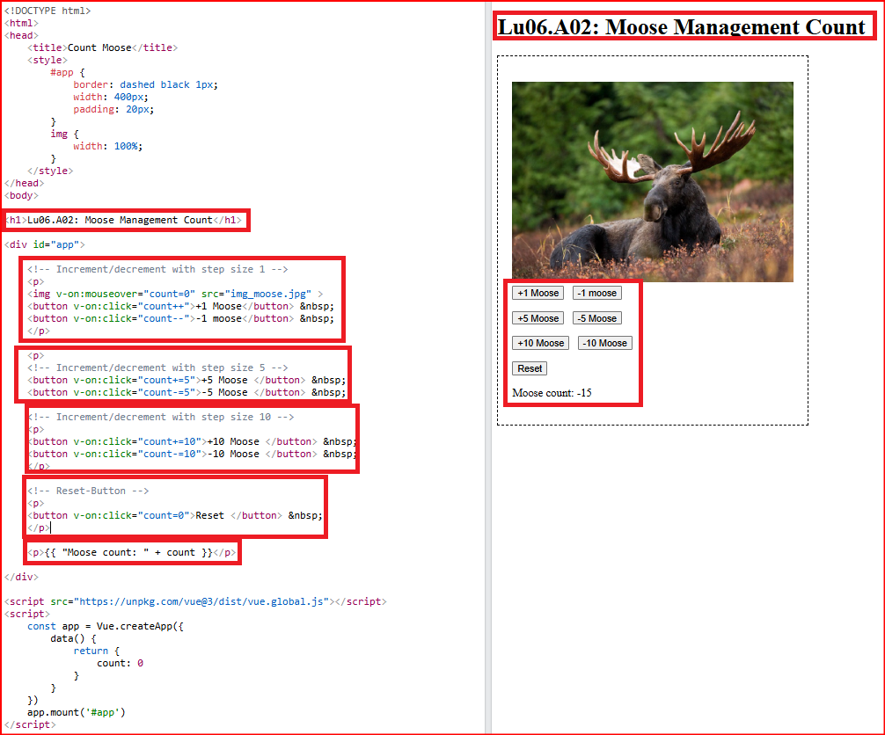Click the count+=10 button code line
Viewport: 885px width, 735px height.
click(192, 441)
